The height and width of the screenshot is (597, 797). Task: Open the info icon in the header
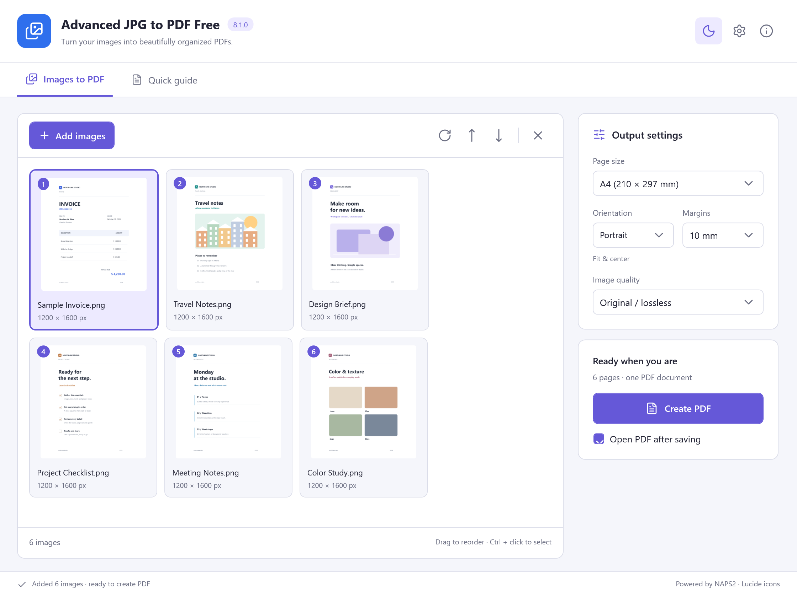(x=766, y=31)
